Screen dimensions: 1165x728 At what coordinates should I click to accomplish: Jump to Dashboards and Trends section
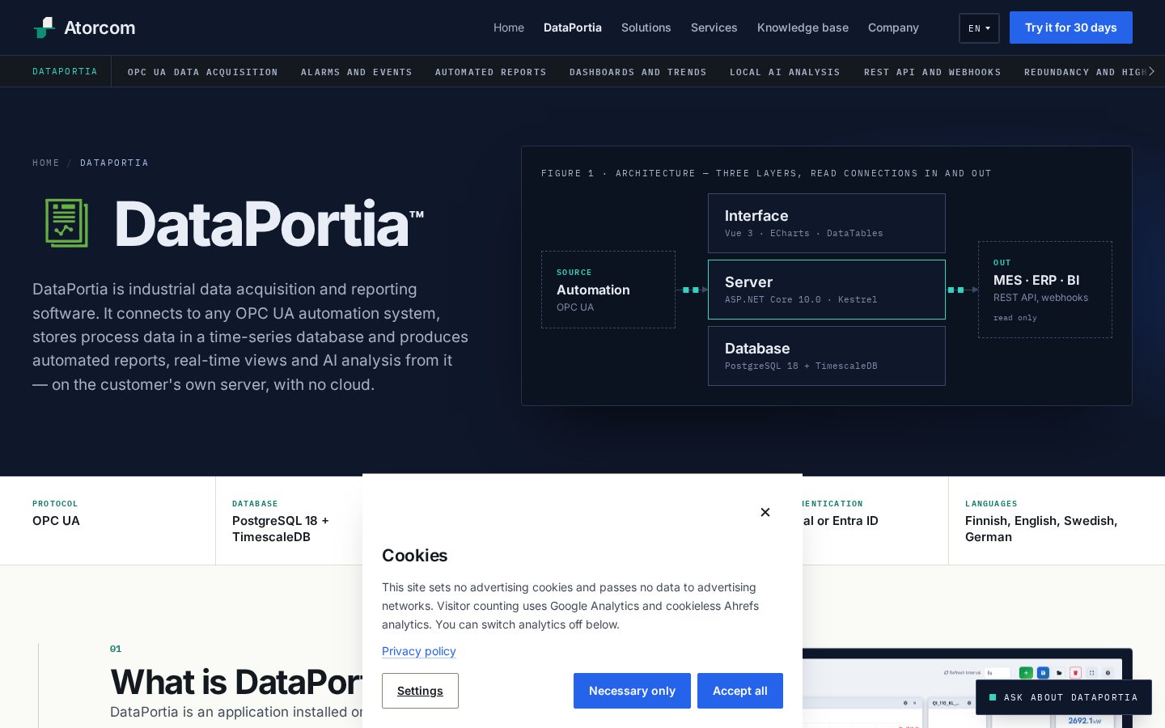[x=638, y=72]
